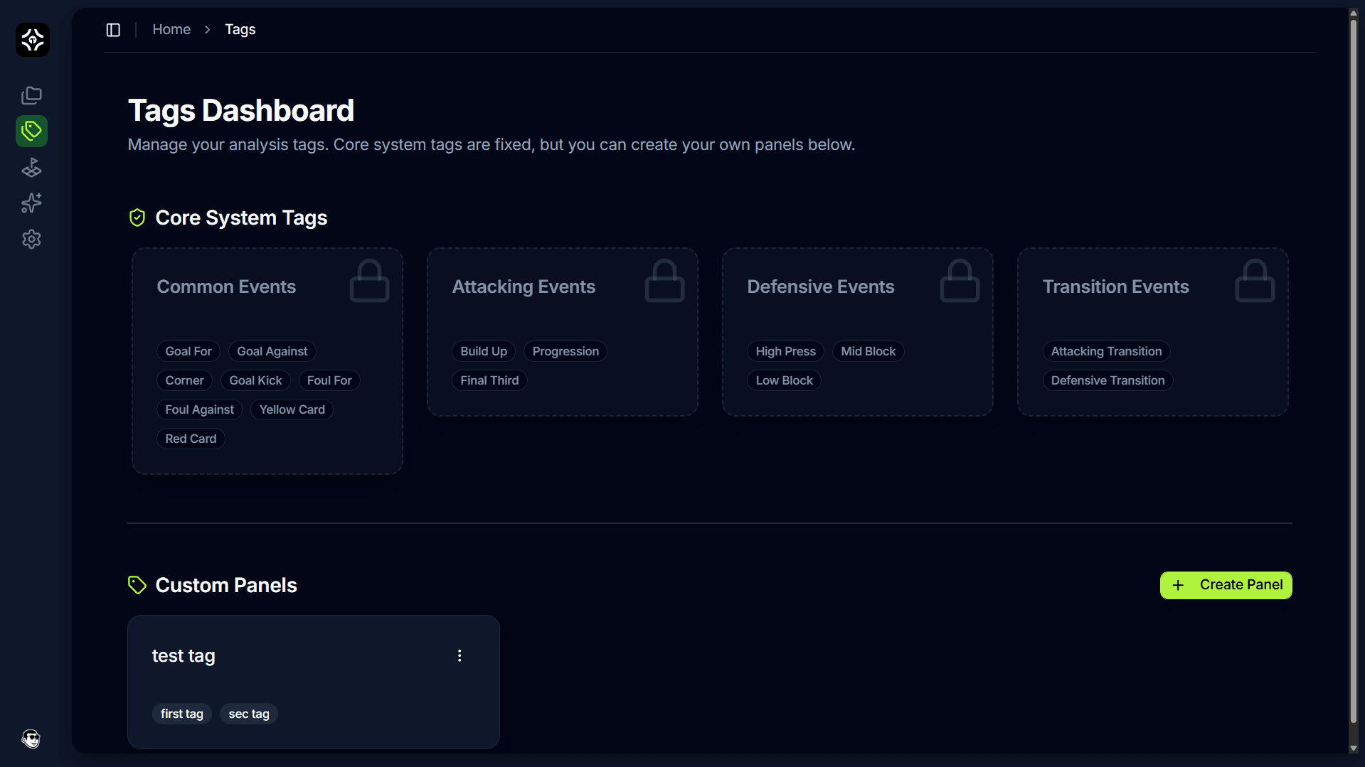Open Settings gear in sidebar
Viewport: 1365px width, 767px height.
click(31, 240)
